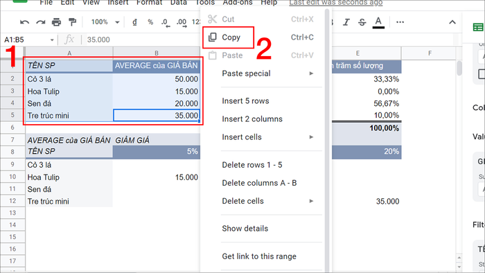Open the 100% zoom dropdown
This screenshot has width=485, height=273.
[x=105, y=22]
